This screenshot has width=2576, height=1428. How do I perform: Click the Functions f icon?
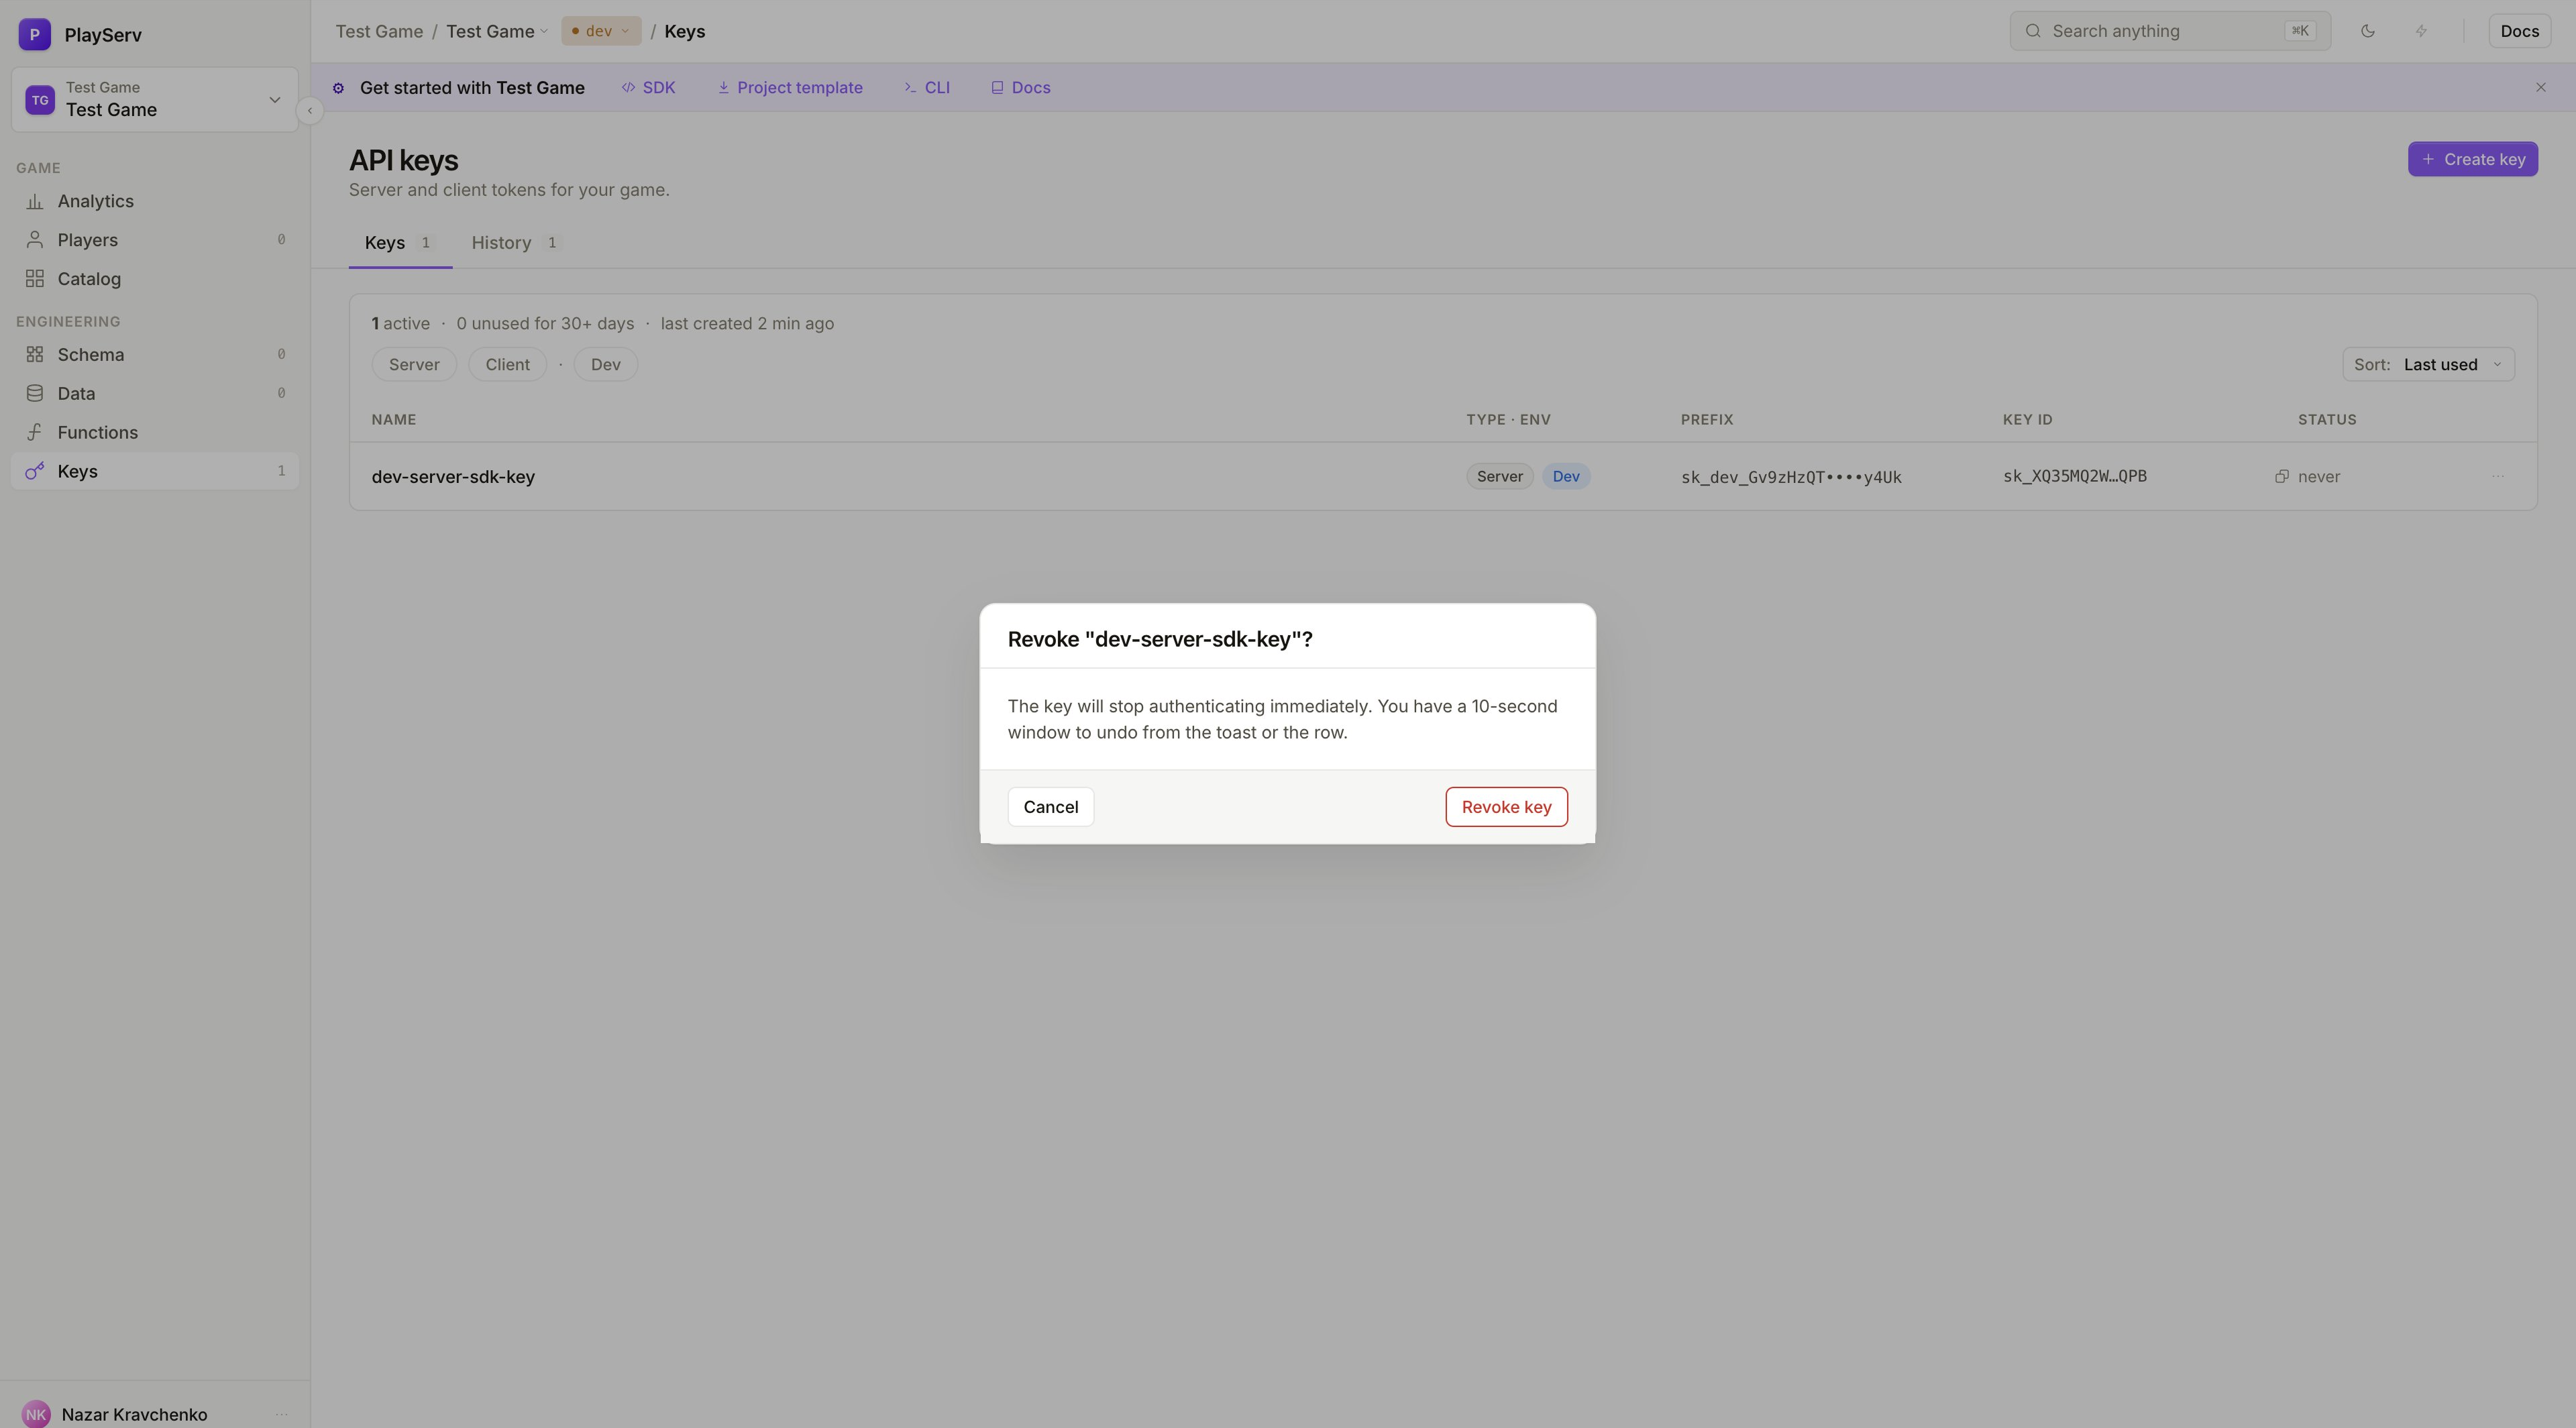[35, 433]
